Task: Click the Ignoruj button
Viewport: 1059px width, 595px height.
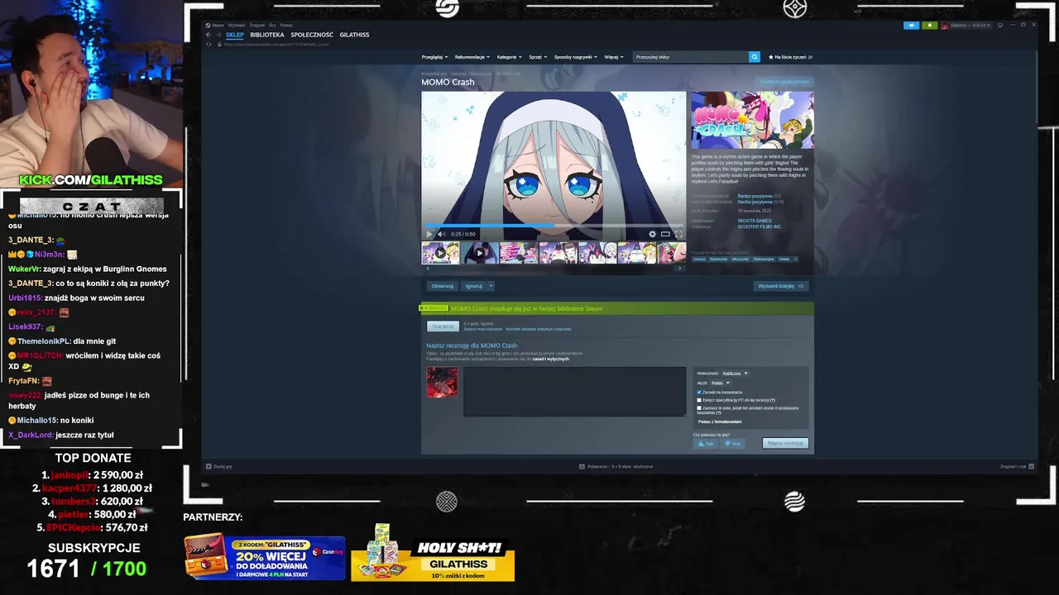Action: coord(473,286)
